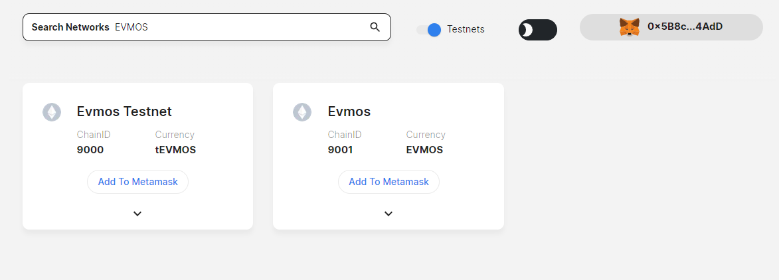Toggle the Testnets switch

point(430,29)
